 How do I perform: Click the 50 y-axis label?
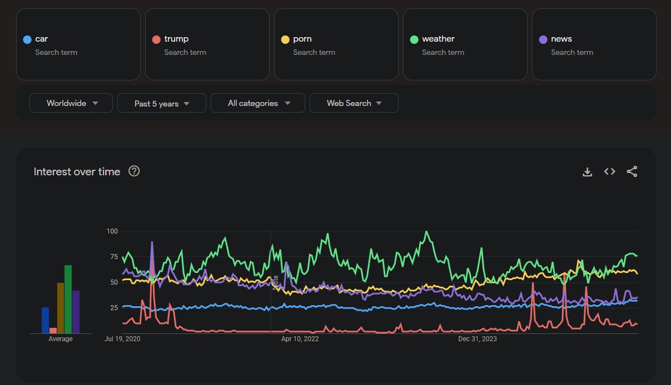(113, 282)
